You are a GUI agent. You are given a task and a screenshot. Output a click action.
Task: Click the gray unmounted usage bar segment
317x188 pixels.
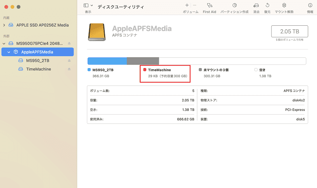[x=143, y=61]
